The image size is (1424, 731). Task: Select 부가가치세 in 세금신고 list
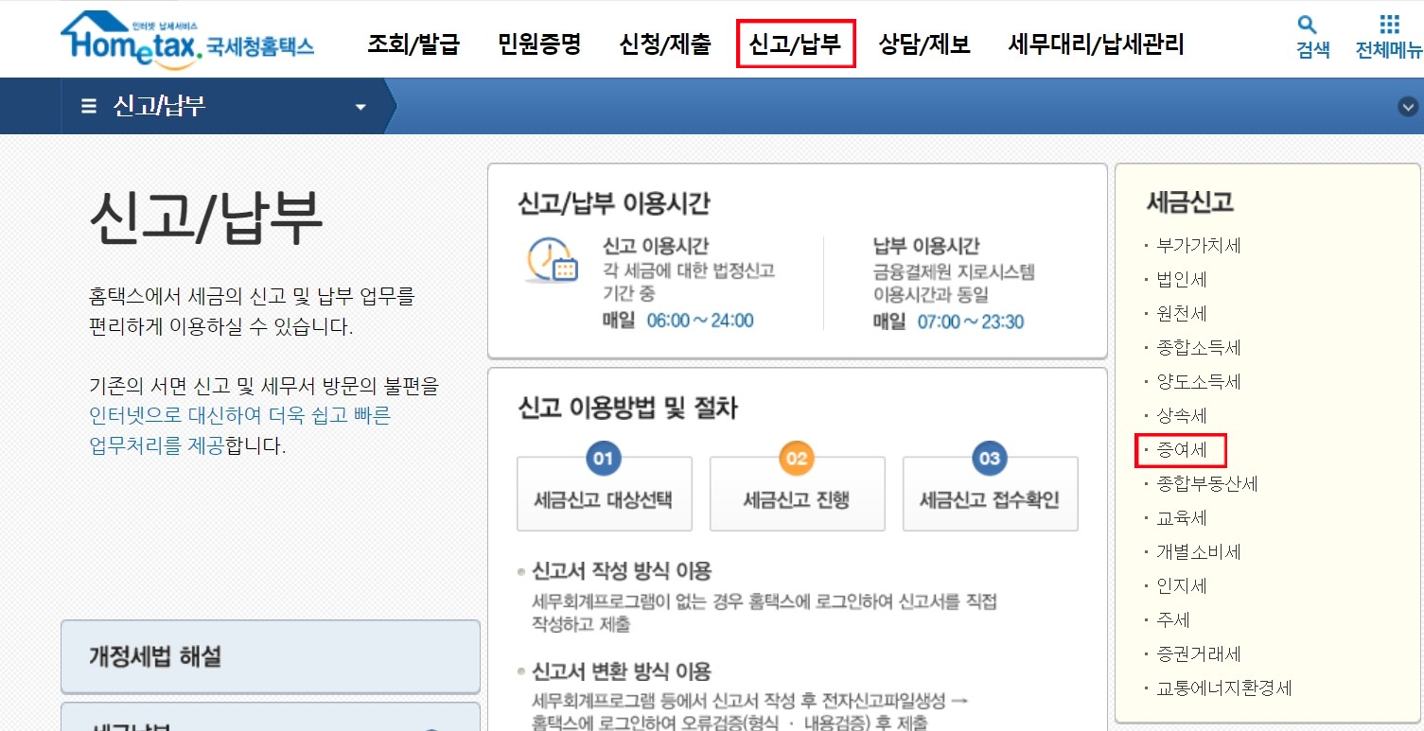coord(1198,246)
